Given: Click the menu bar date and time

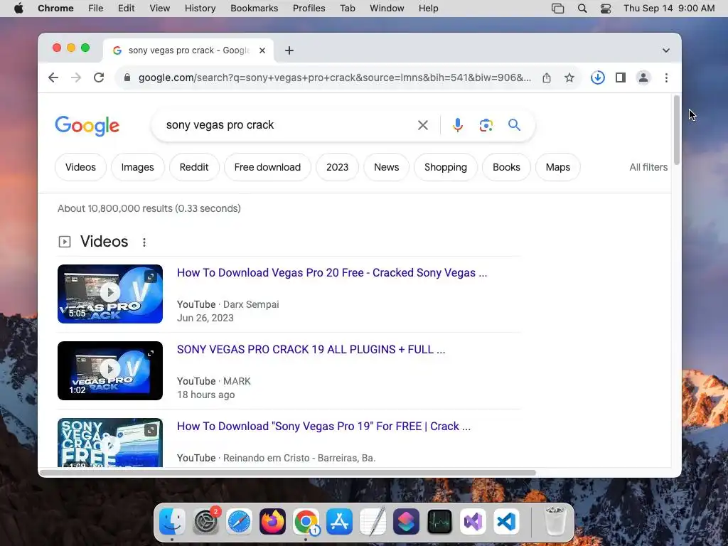Looking at the screenshot, I should (668, 9).
